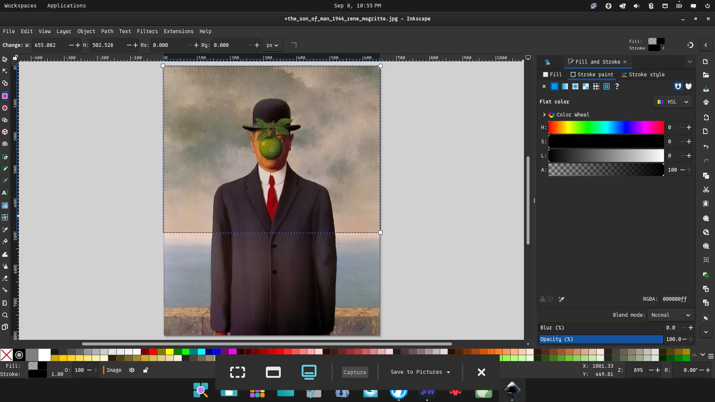The width and height of the screenshot is (715, 402).
Task: Select the 3D box tool
Action: click(x=5, y=132)
